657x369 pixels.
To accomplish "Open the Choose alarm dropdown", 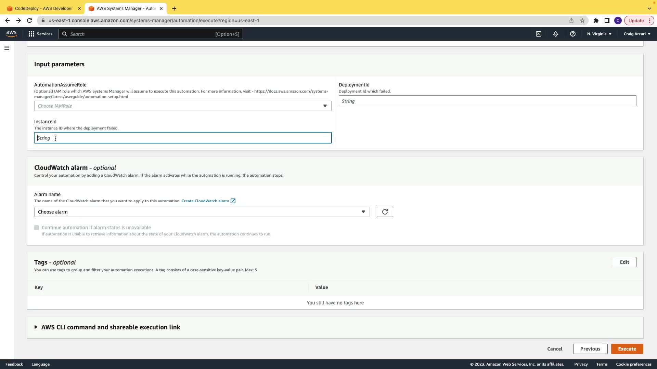I will click(x=202, y=212).
